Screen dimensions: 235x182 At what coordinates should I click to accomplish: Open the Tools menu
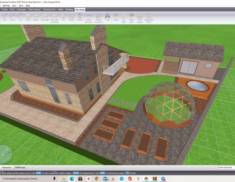point(21,5)
